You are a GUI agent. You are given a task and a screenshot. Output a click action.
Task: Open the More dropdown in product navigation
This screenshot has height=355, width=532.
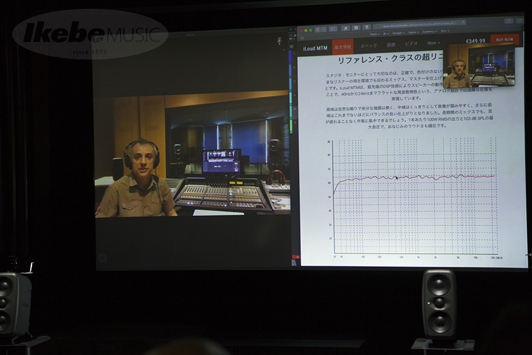(433, 43)
